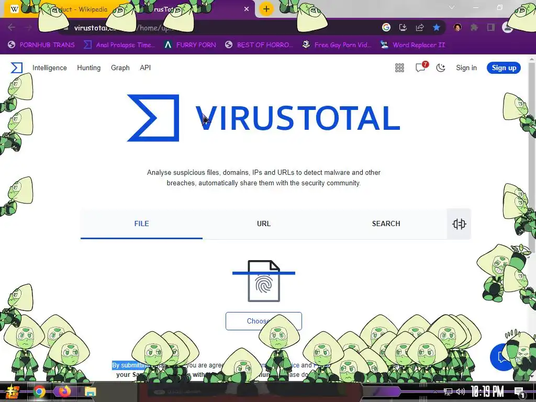
Task: Click the Choose file button
Action: point(264,321)
